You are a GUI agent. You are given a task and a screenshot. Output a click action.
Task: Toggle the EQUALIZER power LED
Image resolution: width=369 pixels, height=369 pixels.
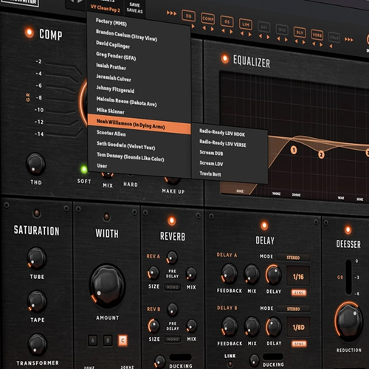(224, 58)
